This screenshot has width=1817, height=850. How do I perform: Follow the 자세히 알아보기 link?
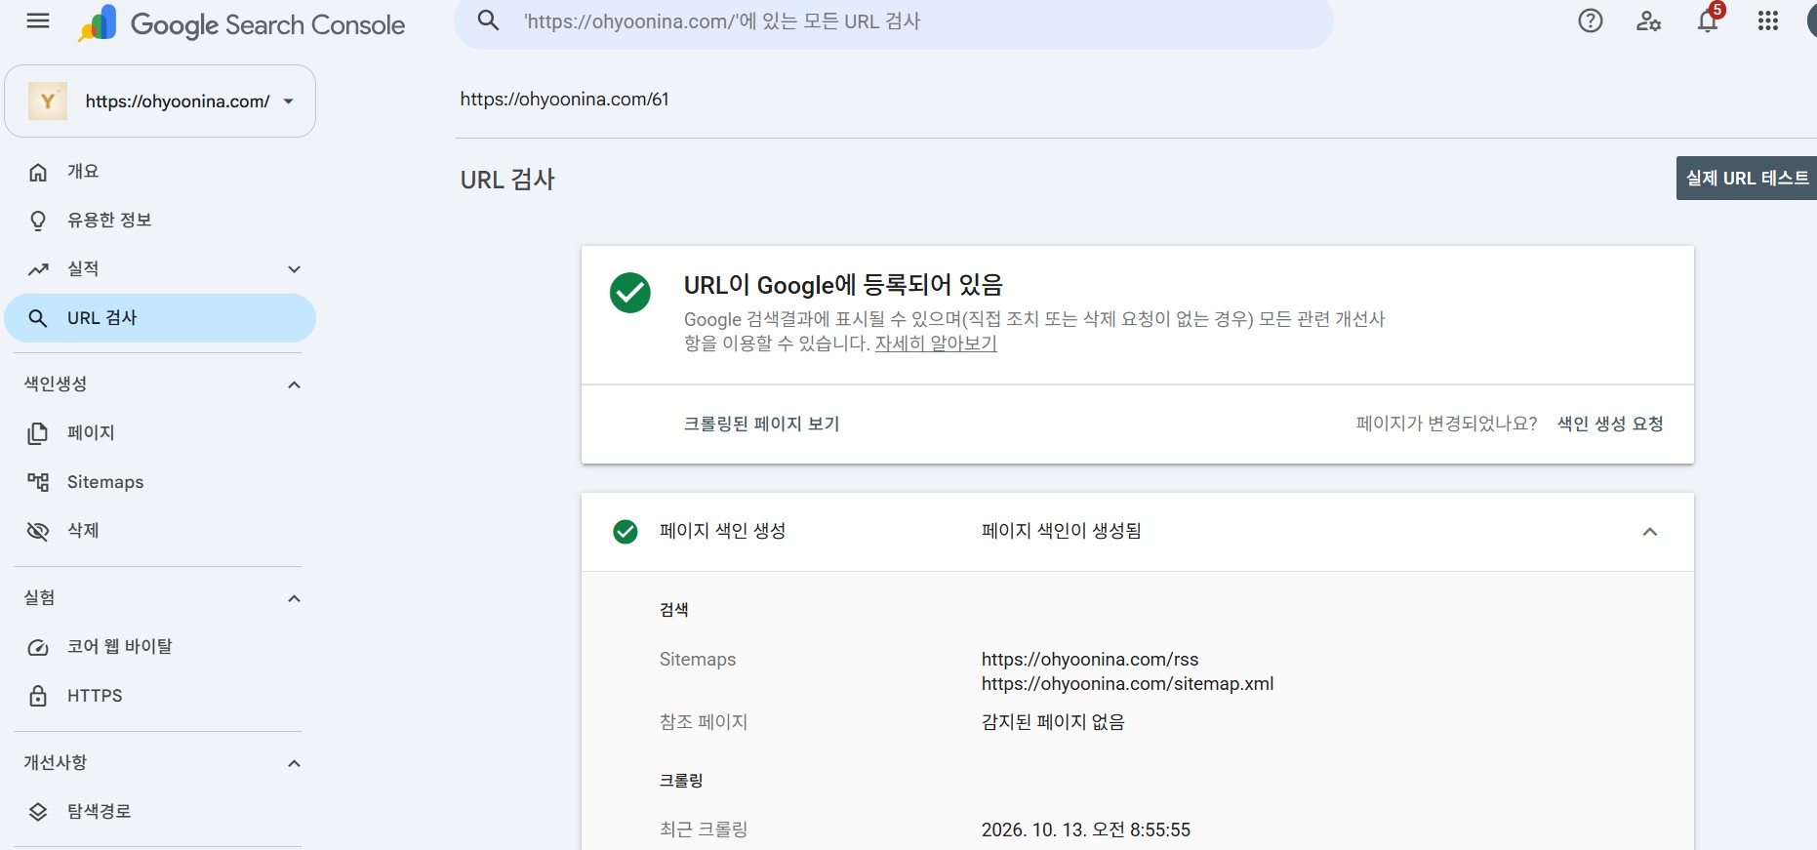coord(936,344)
